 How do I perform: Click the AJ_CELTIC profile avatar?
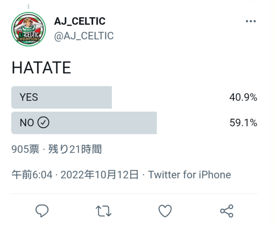[x=28, y=29]
